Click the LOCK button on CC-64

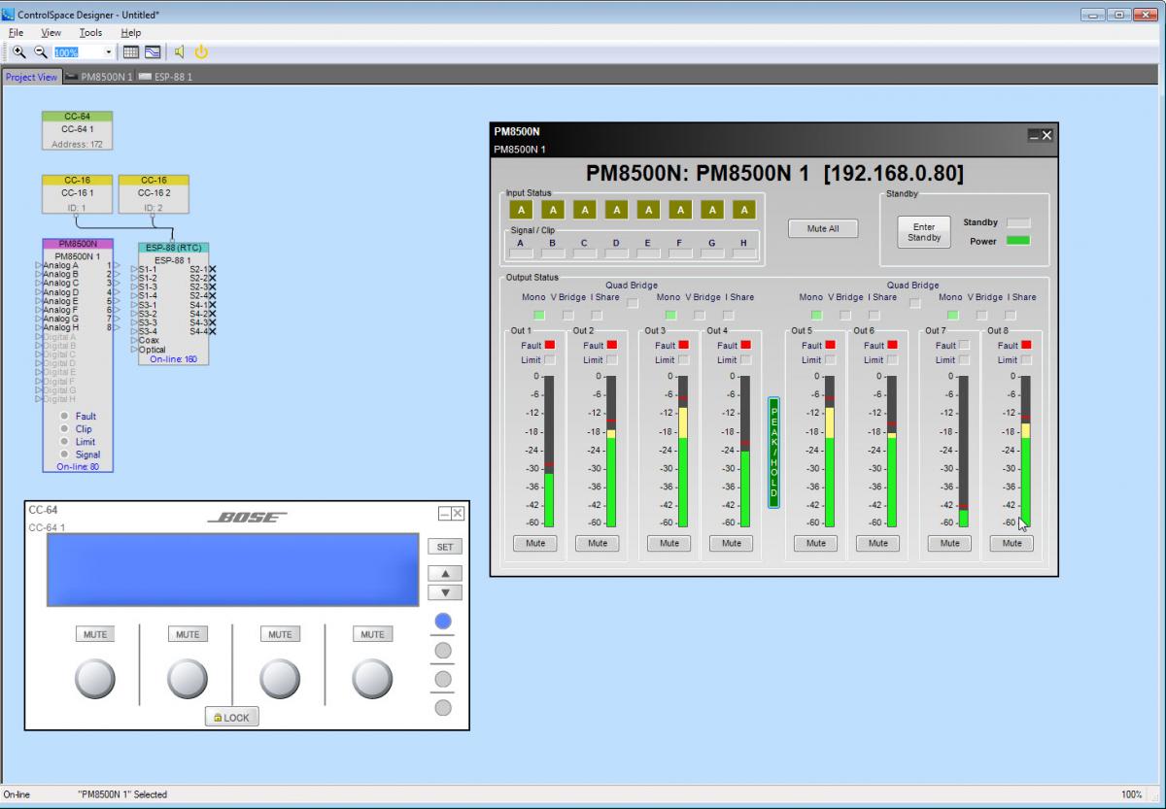click(231, 718)
